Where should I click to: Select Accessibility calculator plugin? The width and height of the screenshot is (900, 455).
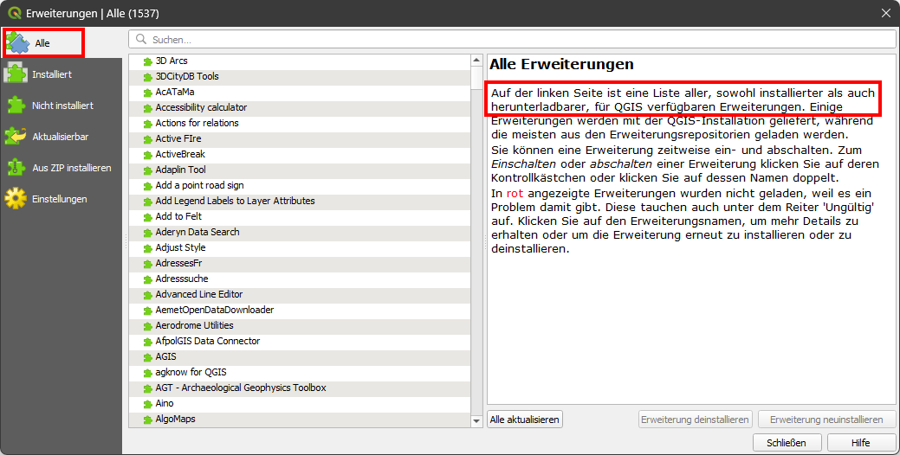click(300, 107)
